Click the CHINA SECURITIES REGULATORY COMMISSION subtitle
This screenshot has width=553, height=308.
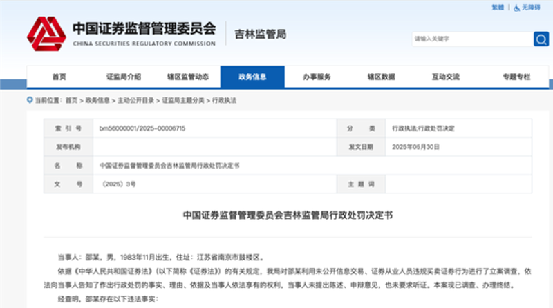click(x=144, y=44)
